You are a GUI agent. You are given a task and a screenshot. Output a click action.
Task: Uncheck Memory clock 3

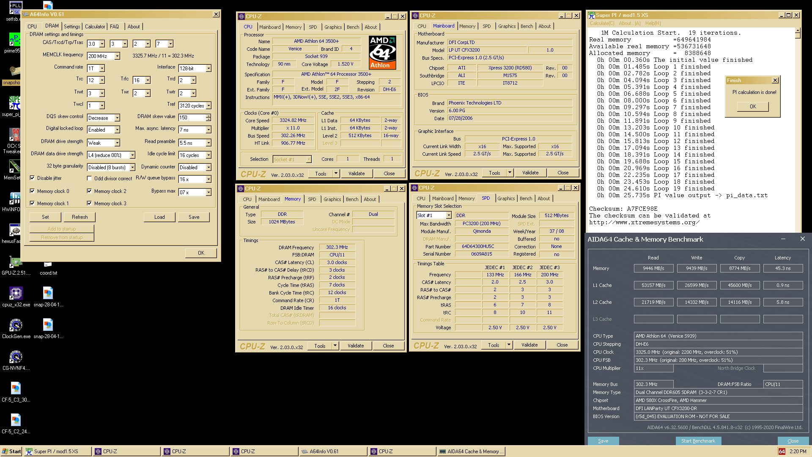pos(89,204)
